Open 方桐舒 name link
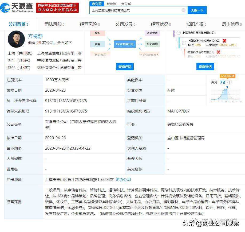This screenshot has width=245, height=232. 35,36
